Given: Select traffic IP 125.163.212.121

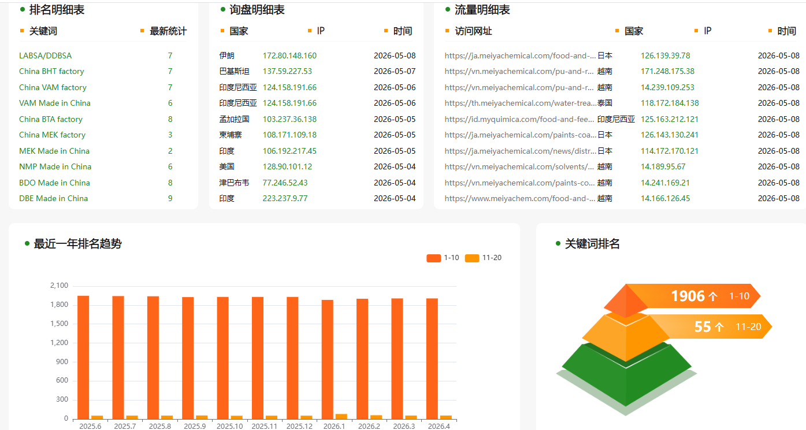Looking at the screenshot, I should 670,119.
